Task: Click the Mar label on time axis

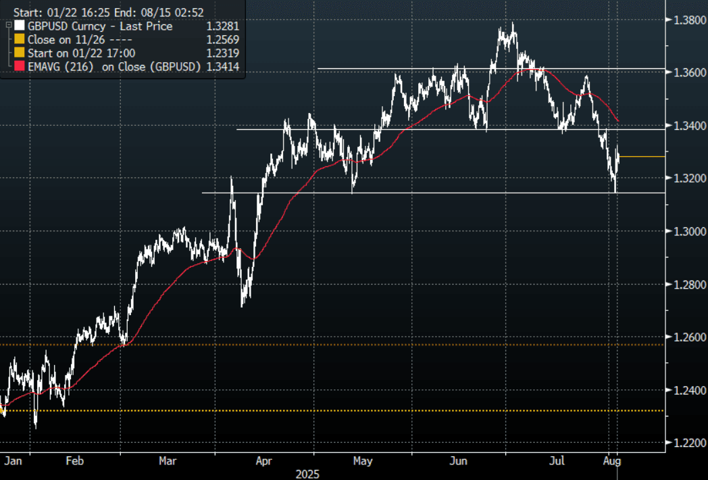Action: 168,461
